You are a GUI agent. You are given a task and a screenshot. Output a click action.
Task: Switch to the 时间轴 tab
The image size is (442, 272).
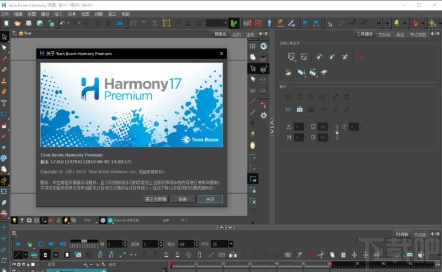pyautogui.click(x=402, y=234)
